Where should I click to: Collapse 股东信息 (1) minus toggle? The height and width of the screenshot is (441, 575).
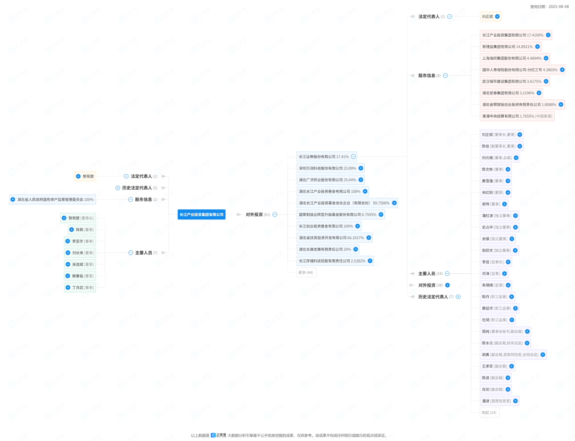(130, 200)
